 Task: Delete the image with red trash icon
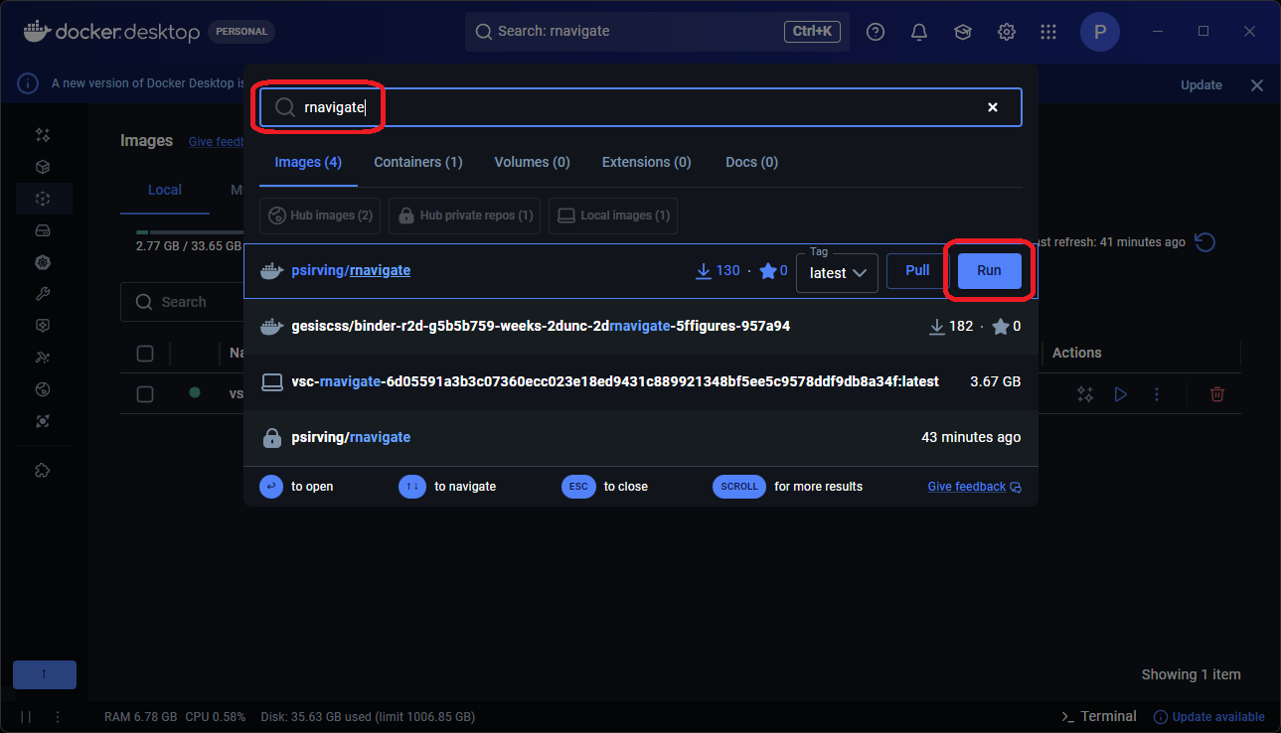(1217, 394)
